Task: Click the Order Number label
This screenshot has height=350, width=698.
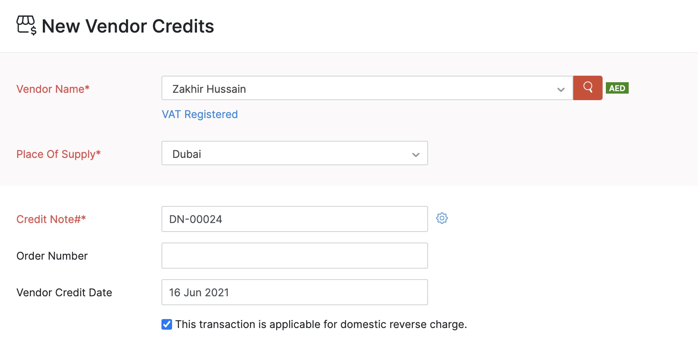Action: point(52,256)
